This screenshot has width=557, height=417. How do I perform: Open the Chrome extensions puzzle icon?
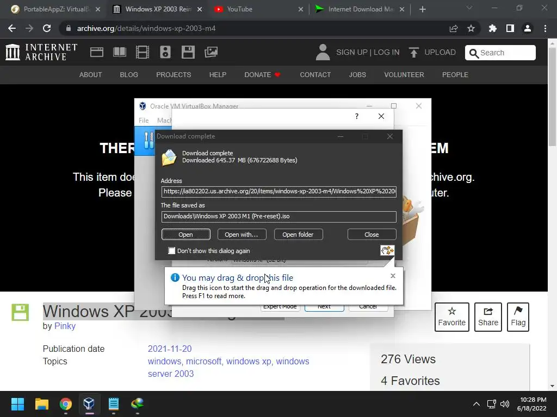(493, 28)
